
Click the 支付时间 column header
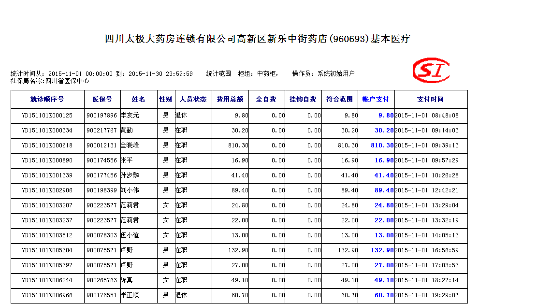coord(431,99)
